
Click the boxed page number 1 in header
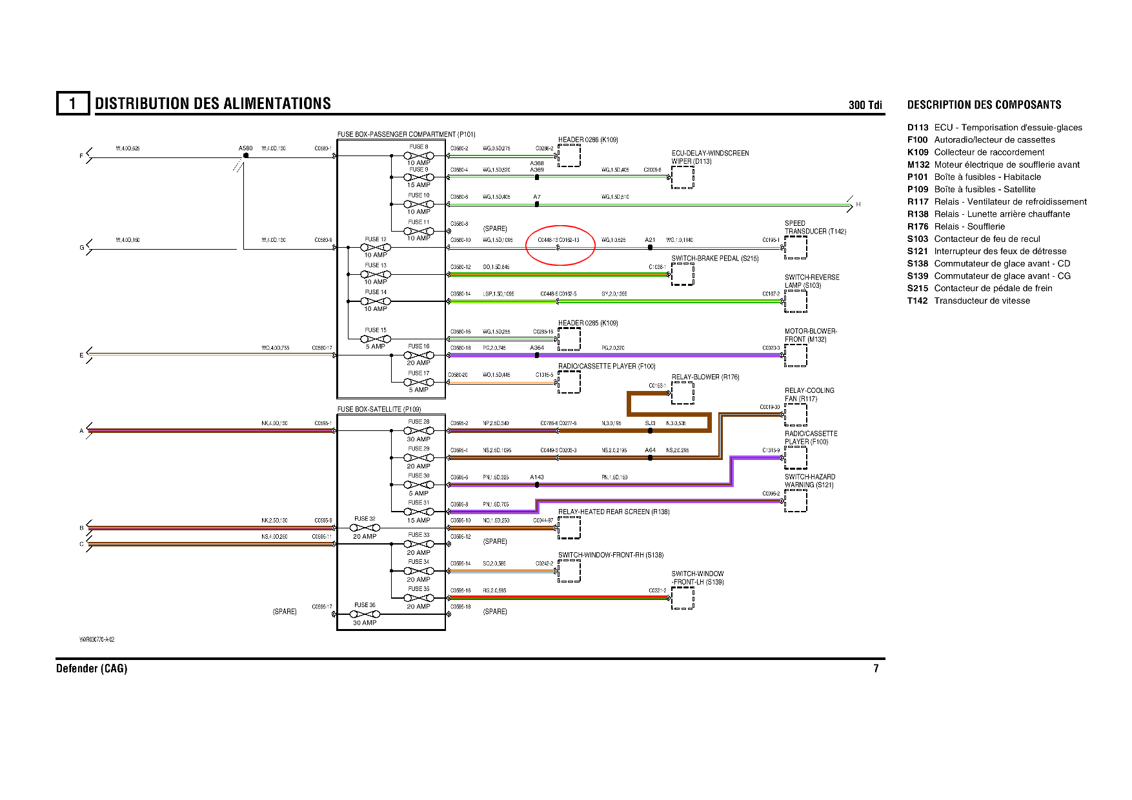(x=72, y=103)
